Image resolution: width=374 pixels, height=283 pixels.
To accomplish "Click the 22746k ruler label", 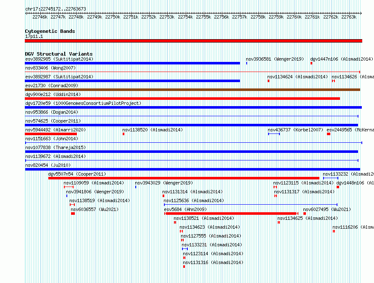I will (40, 17).
